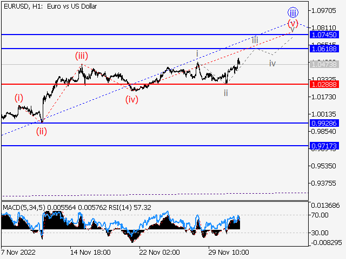The image size is (346, 259).
Task: Click the gray sub-wave ii label
Action: coord(226,93)
